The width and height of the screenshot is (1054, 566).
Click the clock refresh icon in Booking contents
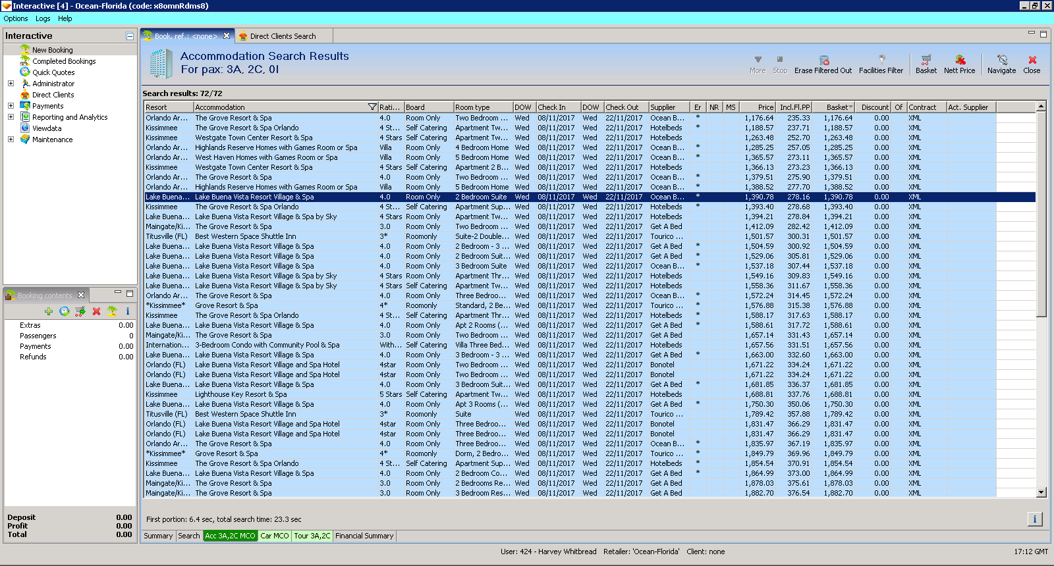pos(64,311)
